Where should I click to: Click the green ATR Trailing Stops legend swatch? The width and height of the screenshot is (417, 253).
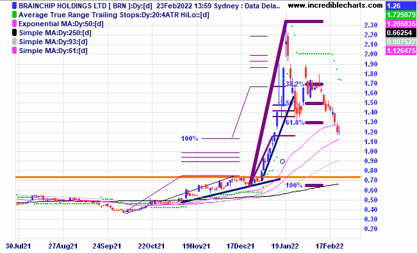click(x=14, y=15)
